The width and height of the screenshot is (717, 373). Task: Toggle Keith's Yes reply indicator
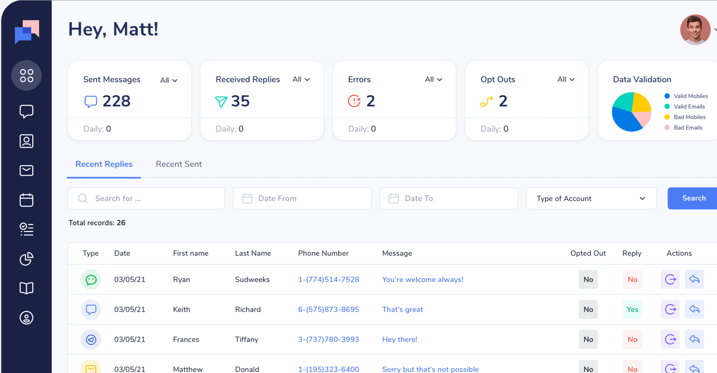click(632, 309)
